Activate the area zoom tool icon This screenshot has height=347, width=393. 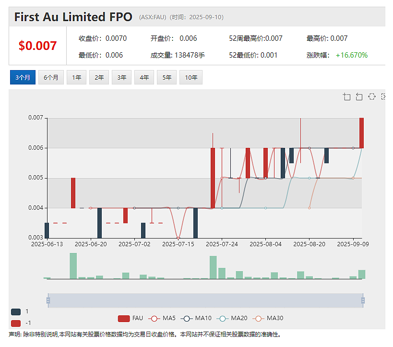pyautogui.click(x=346, y=96)
